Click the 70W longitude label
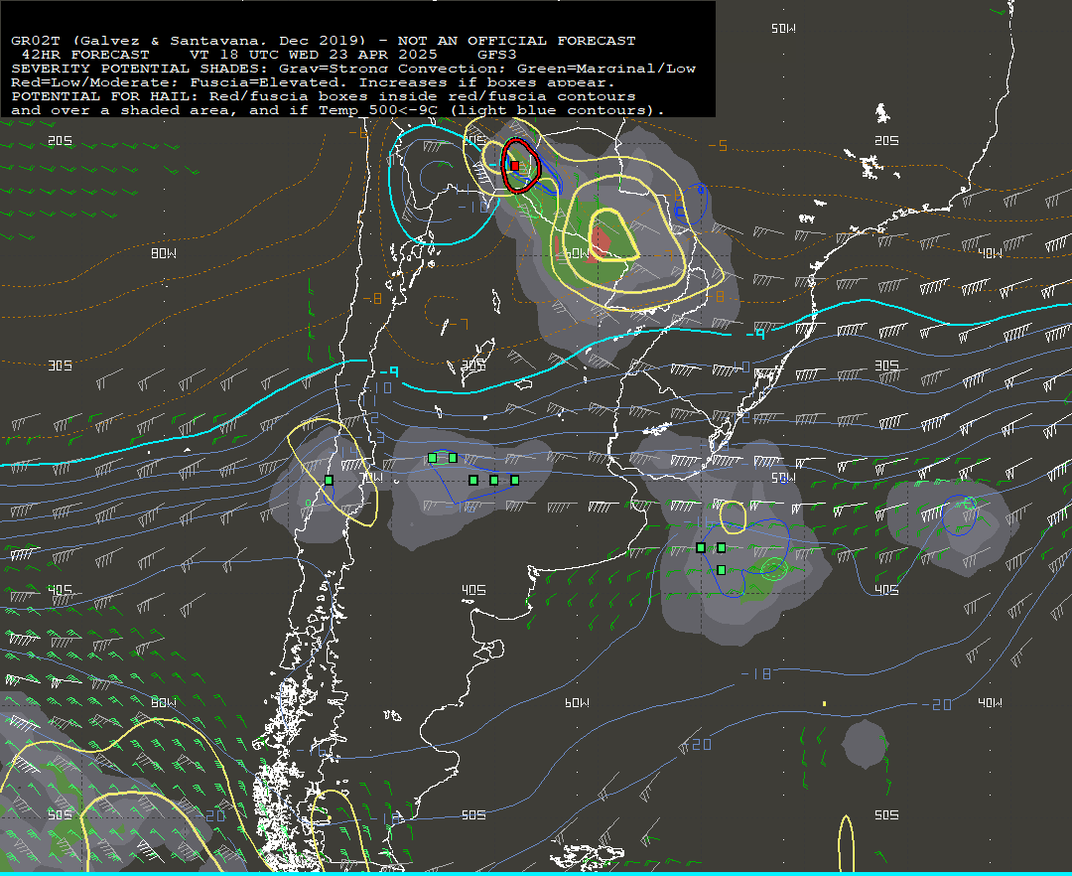1072x876 pixels. (x=372, y=477)
